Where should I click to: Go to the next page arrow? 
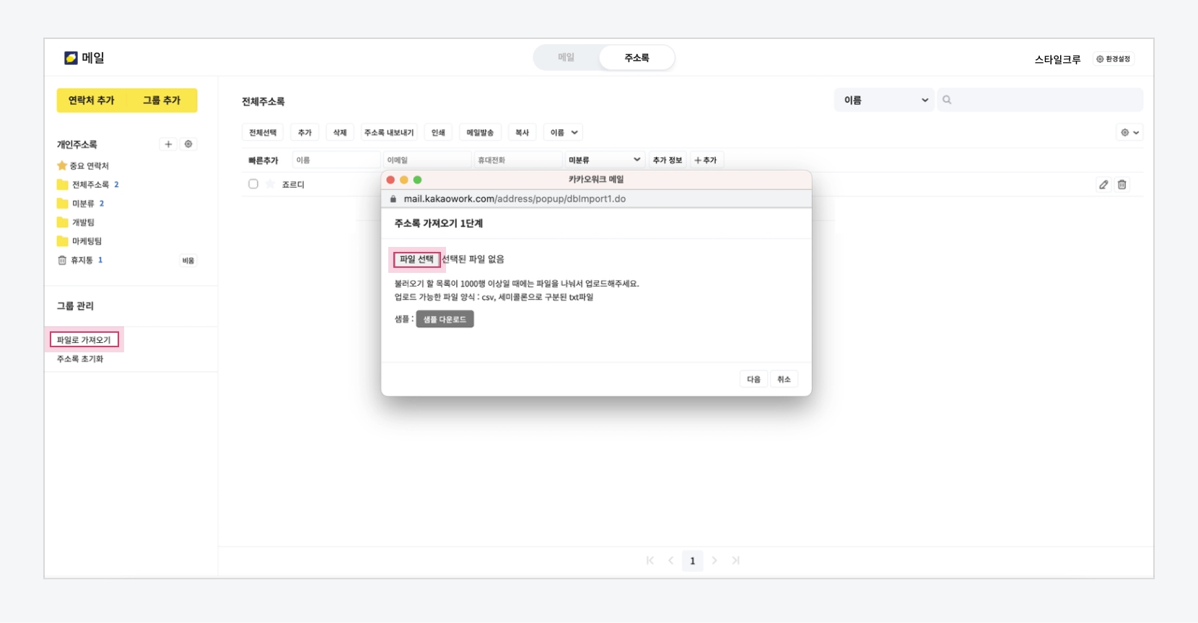[x=714, y=561]
